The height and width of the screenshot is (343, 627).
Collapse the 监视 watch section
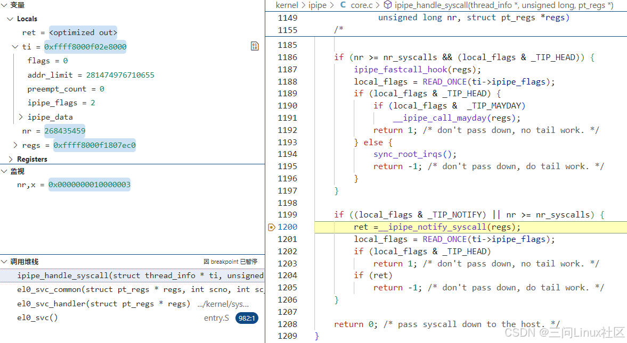click(4, 171)
